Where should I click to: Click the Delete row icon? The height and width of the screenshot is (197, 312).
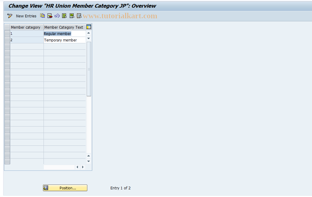click(50, 16)
